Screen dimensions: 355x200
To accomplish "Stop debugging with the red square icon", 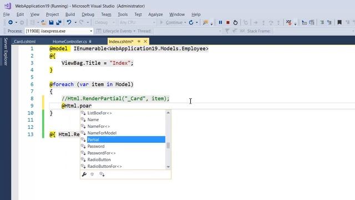I will (x=228, y=22).
